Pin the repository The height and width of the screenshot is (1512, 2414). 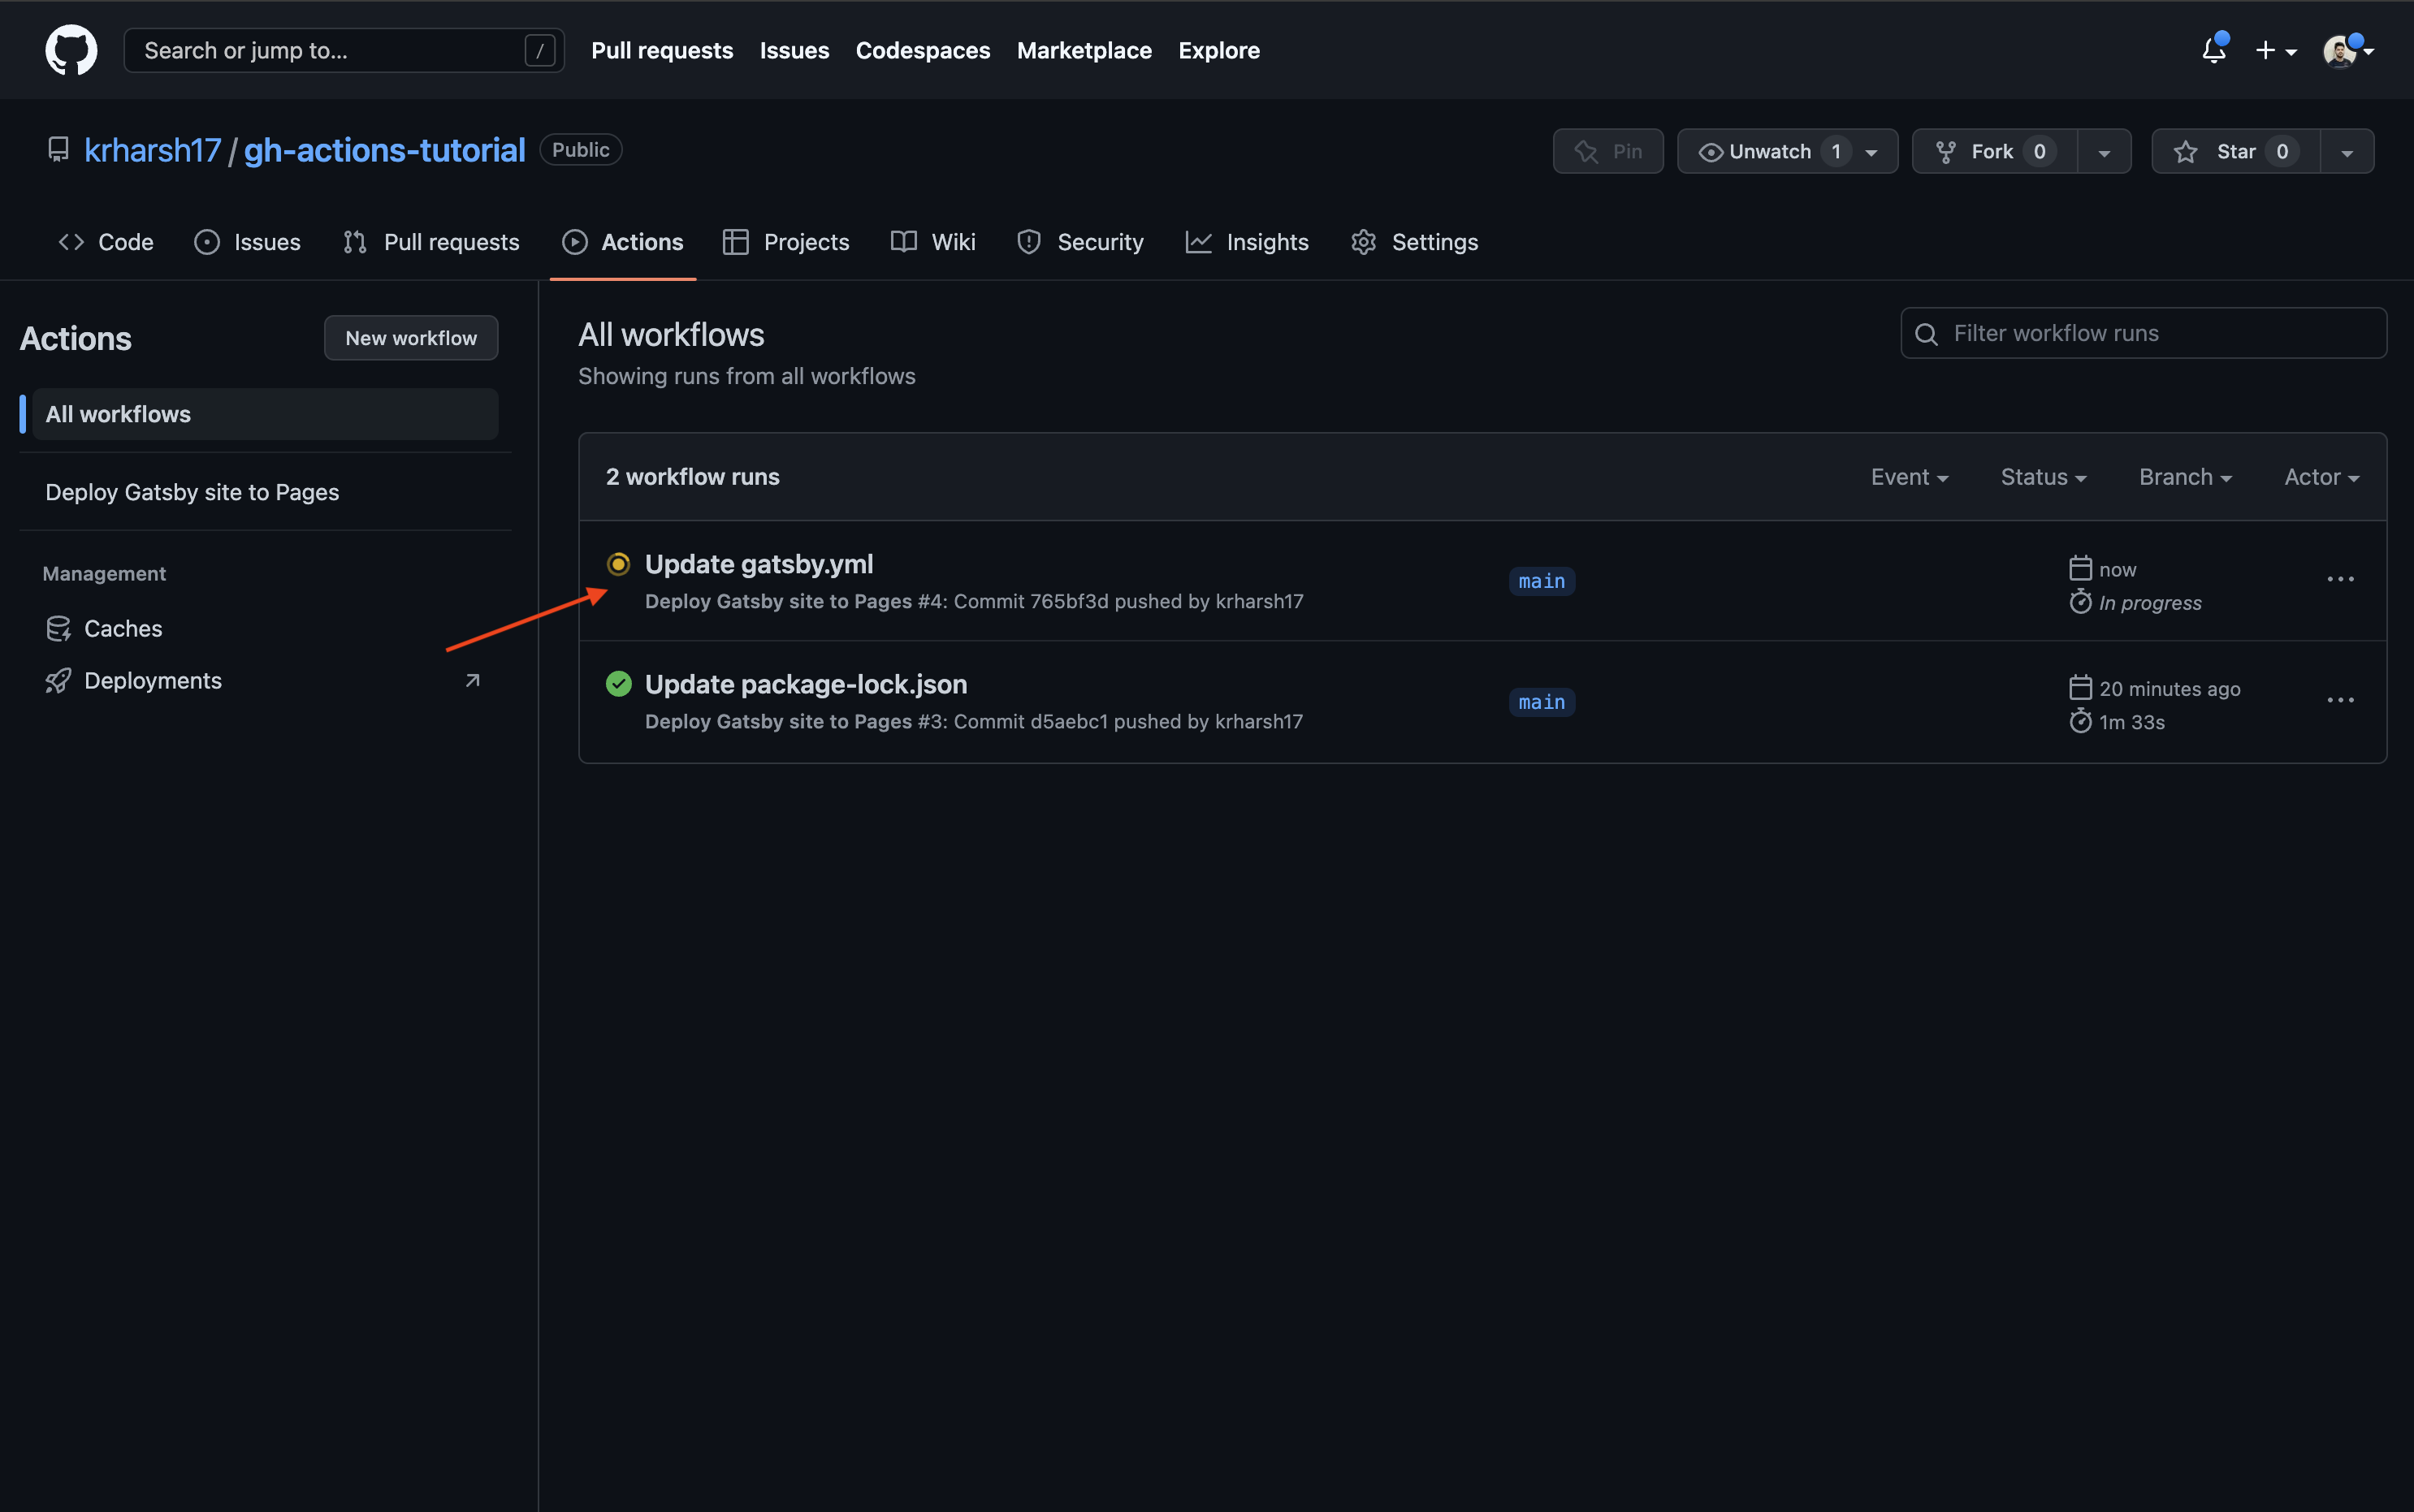click(1607, 151)
